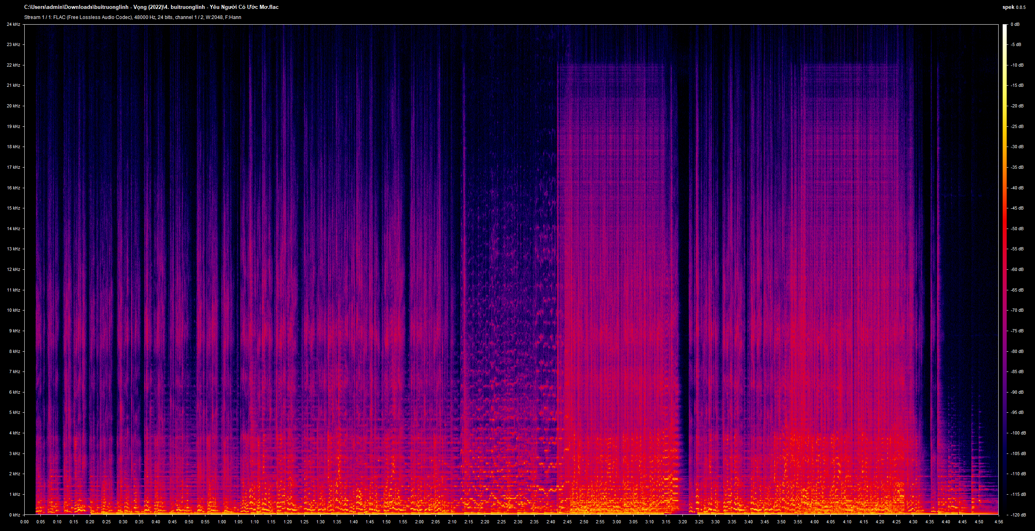This screenshot has width=1035, height=531.
Task: Select the '0:30' time label
Action: pos(123,522)
